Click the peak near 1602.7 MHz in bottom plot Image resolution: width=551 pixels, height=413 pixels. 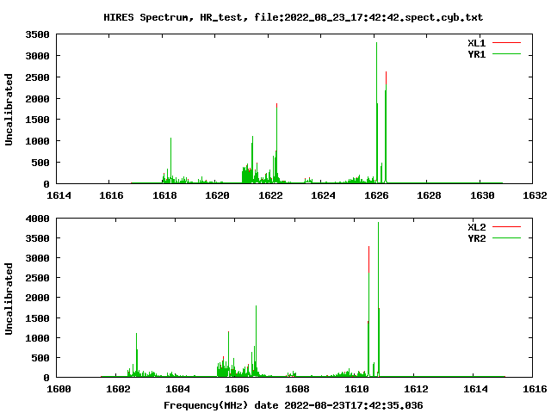click(136, 354)
